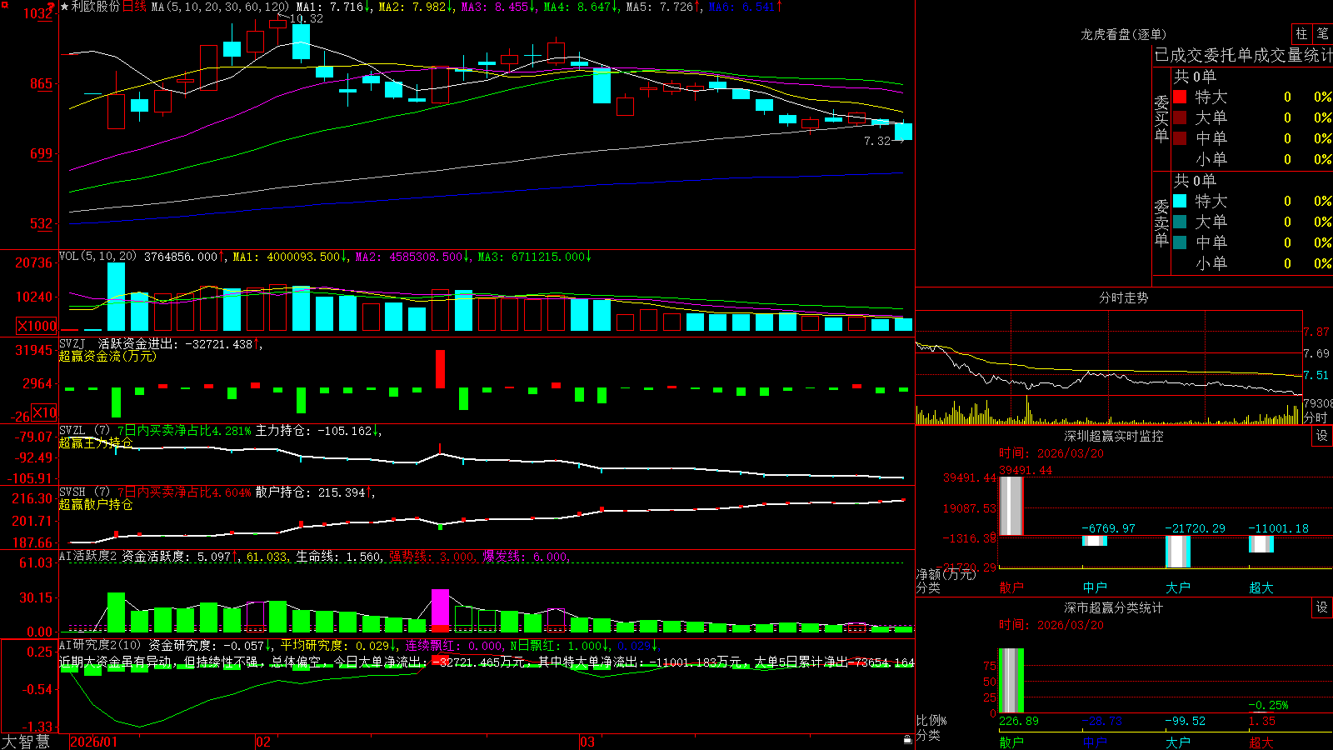Click the 中户 bar showing -6769.97
The height and width of the screenshot is (750, 1333).
tap(1095, 541)
